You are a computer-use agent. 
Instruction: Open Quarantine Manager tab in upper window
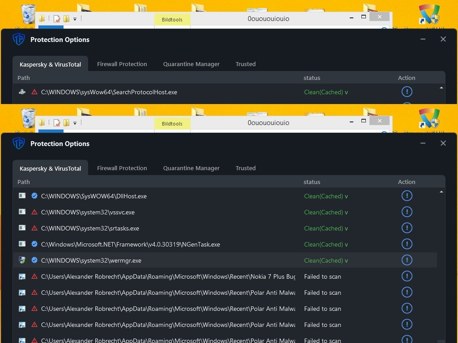pos(191,64)
